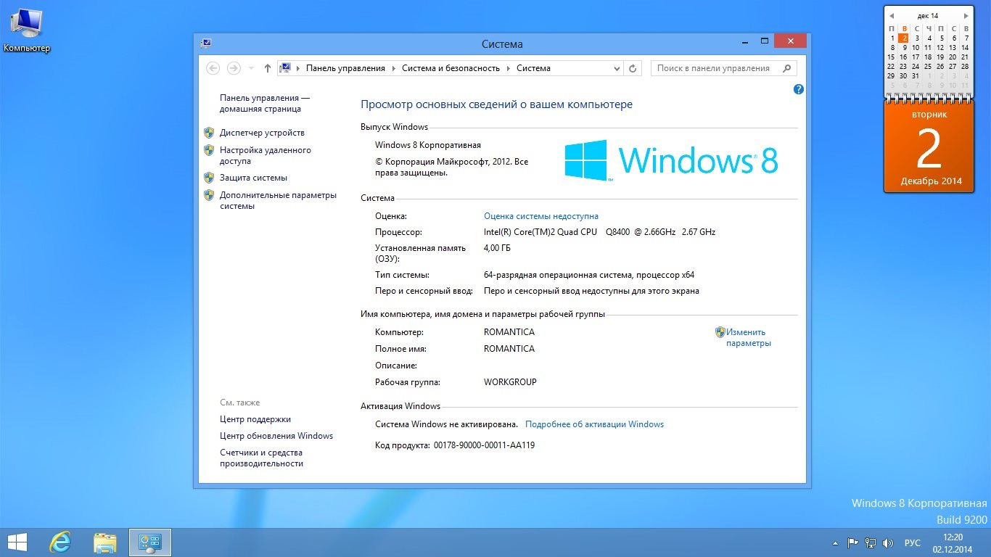Open taskbar clock 12:20 02.12.2014
Screen dimensions: 991x557
953,542
